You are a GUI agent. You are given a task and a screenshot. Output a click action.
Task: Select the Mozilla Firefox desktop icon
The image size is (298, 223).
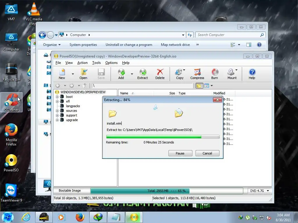coord(11,135)
